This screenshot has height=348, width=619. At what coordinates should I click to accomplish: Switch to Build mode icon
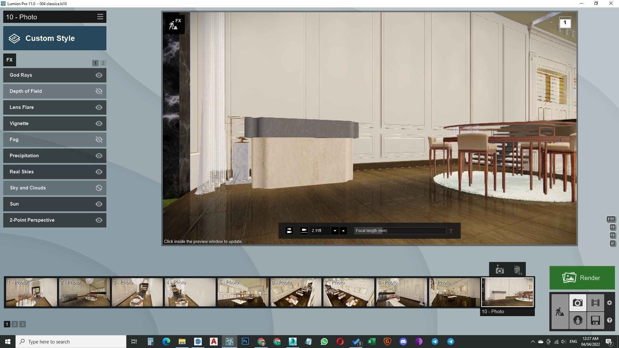[x=560, y=312]
